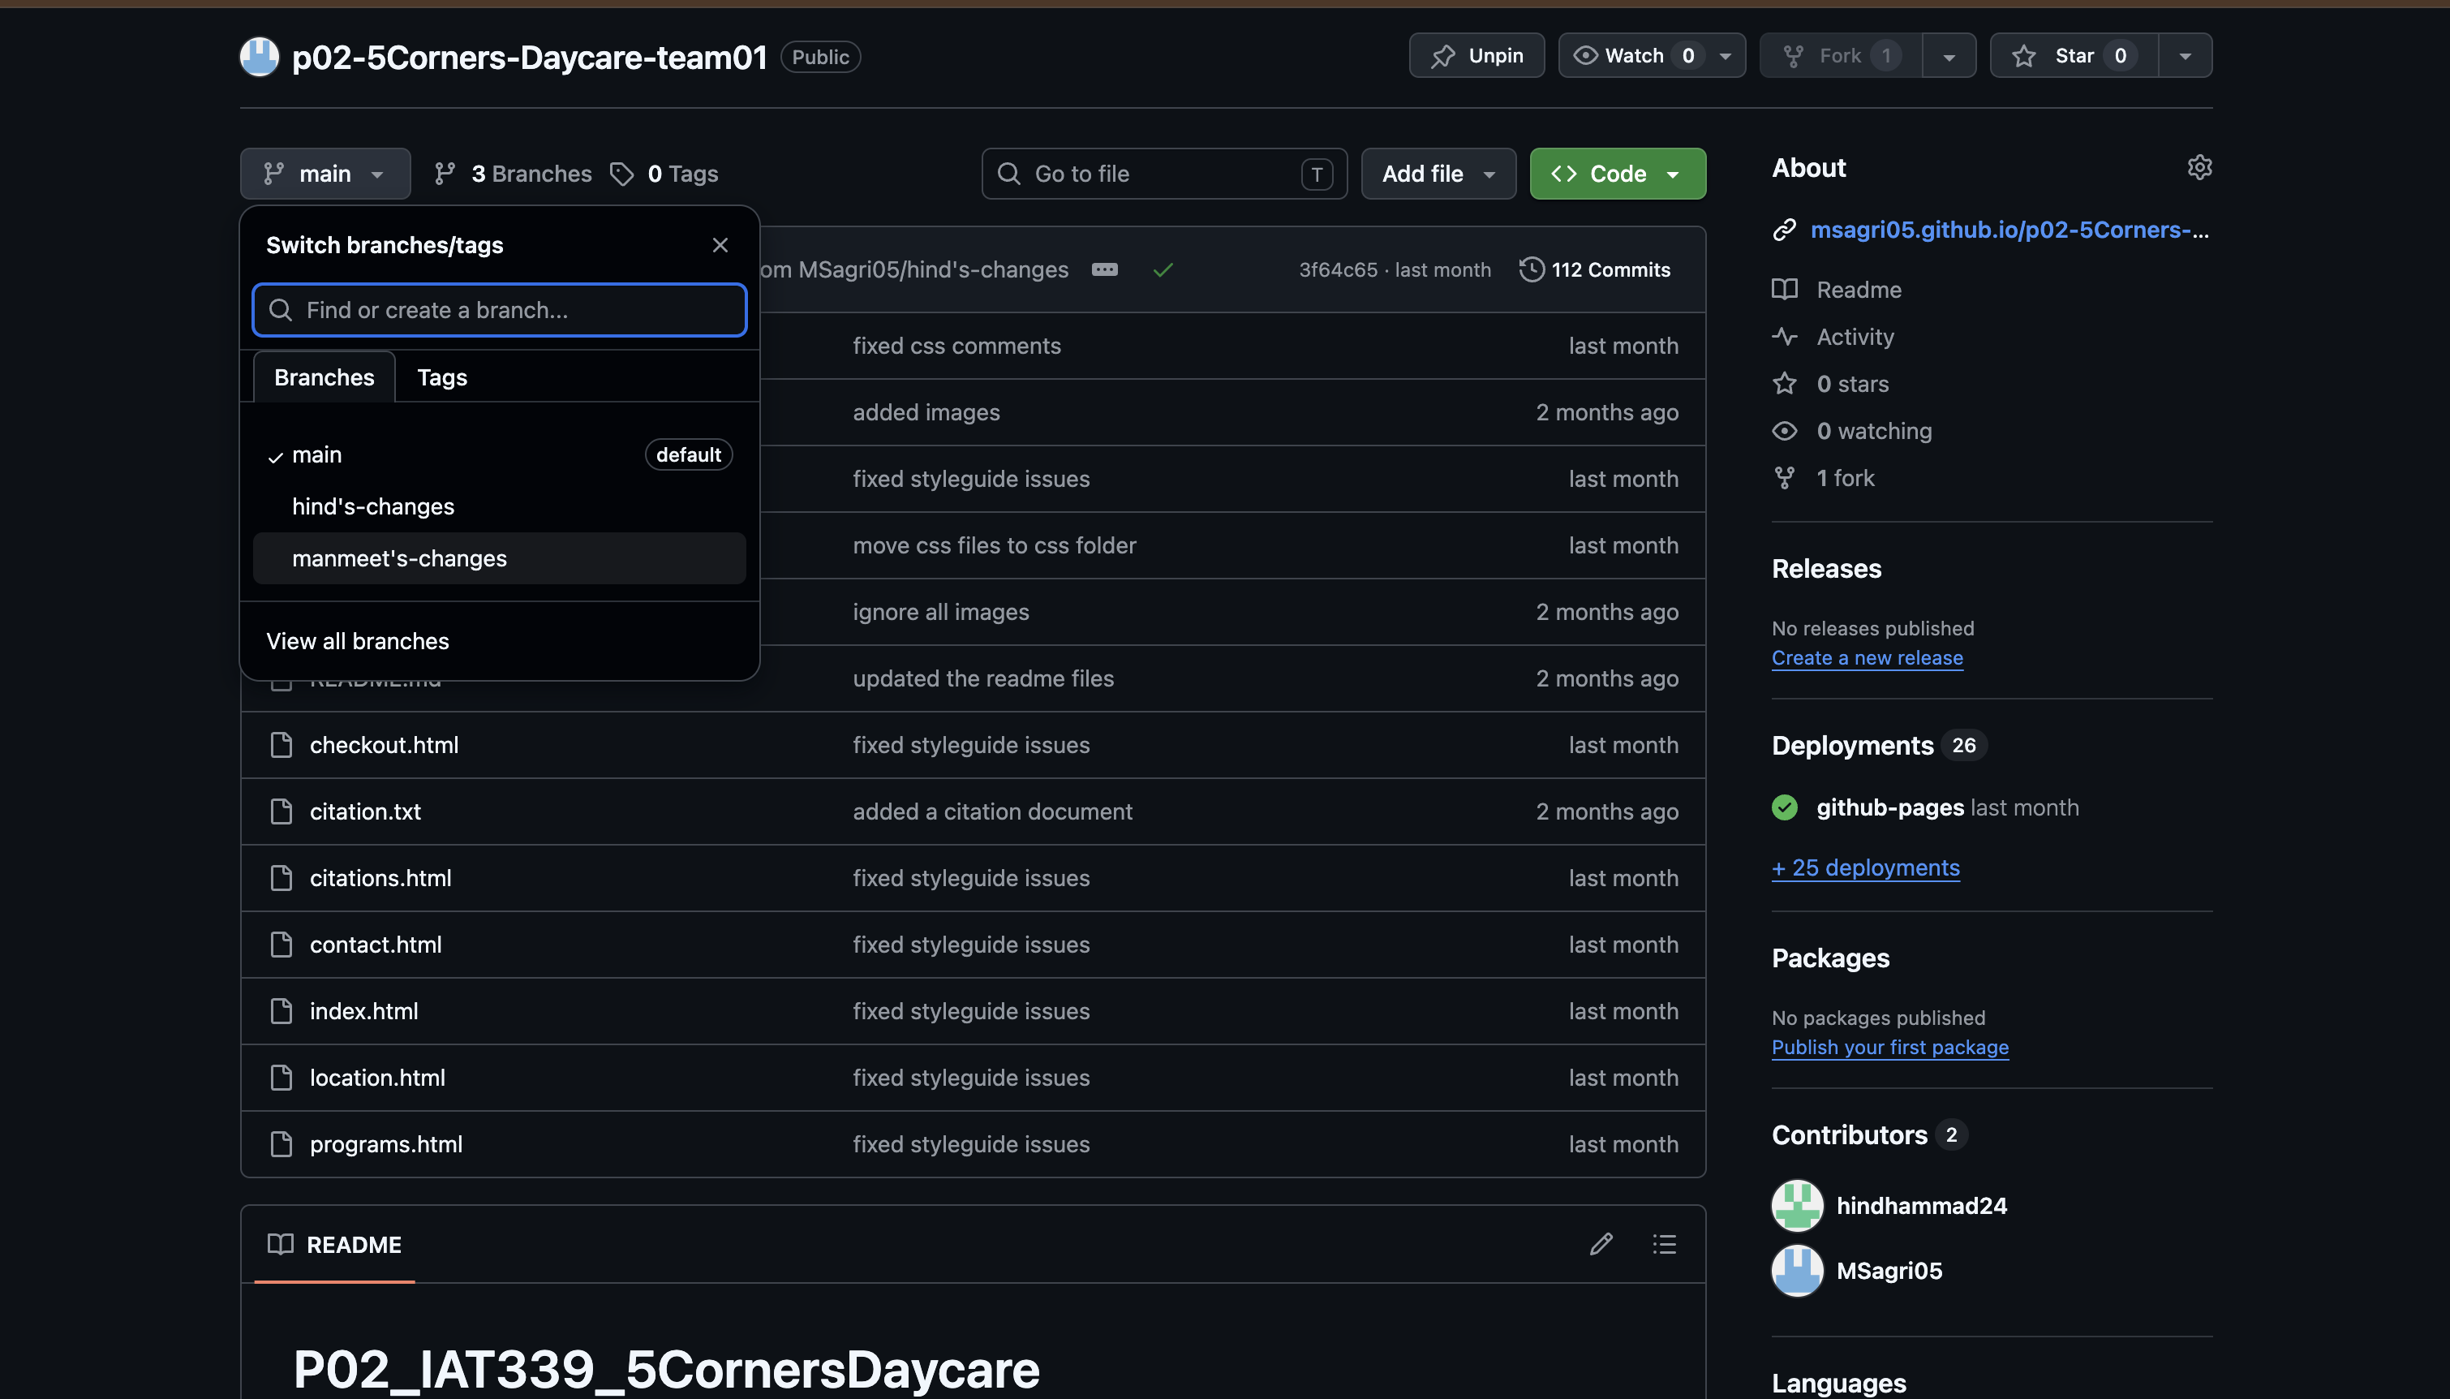Viewport: 2450px width, 1399px height.
Task: Open repository settings gear in About section
Action: coord(2199,167)
